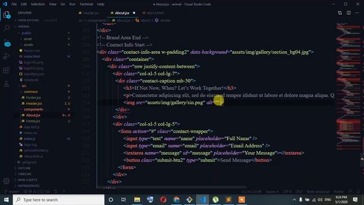Viewport: 364px width, 205px height.
Task: Open the Action Center notification icon
Action: pos(355,200)
